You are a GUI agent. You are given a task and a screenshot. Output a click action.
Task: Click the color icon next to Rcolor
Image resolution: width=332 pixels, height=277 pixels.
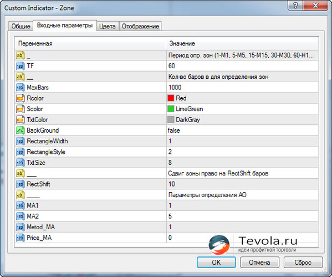(x=20, y=98)
